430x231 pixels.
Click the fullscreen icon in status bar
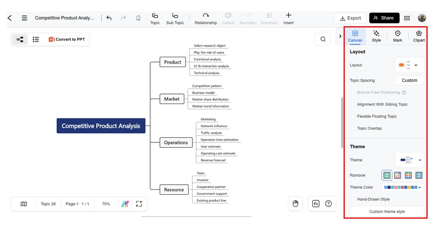(x=139, y=204)
